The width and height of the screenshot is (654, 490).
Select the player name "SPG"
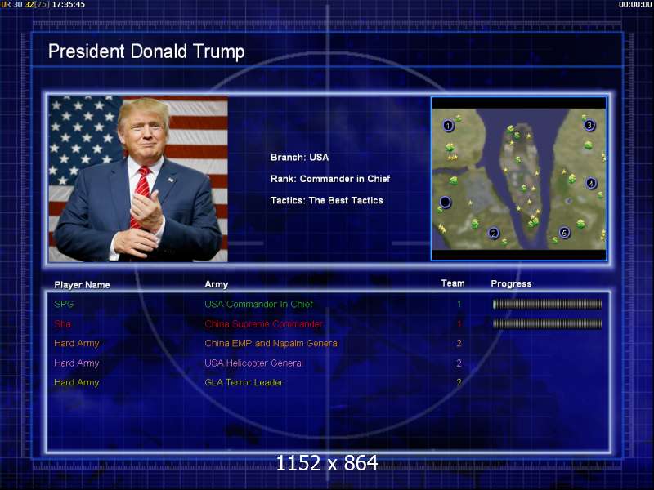[64, 304]
